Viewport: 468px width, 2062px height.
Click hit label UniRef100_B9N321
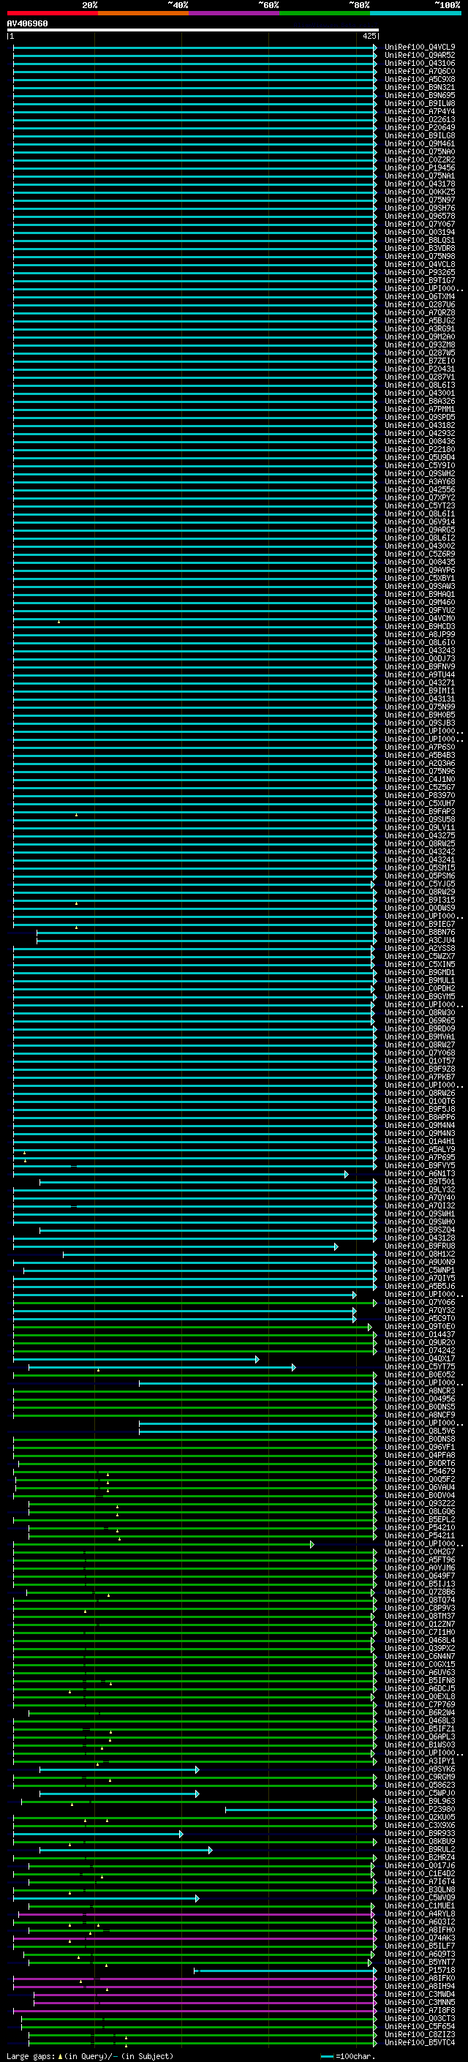419,87
